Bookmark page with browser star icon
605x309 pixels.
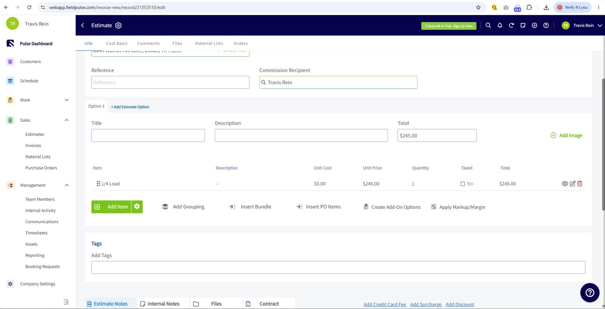(x=478, y=7)
